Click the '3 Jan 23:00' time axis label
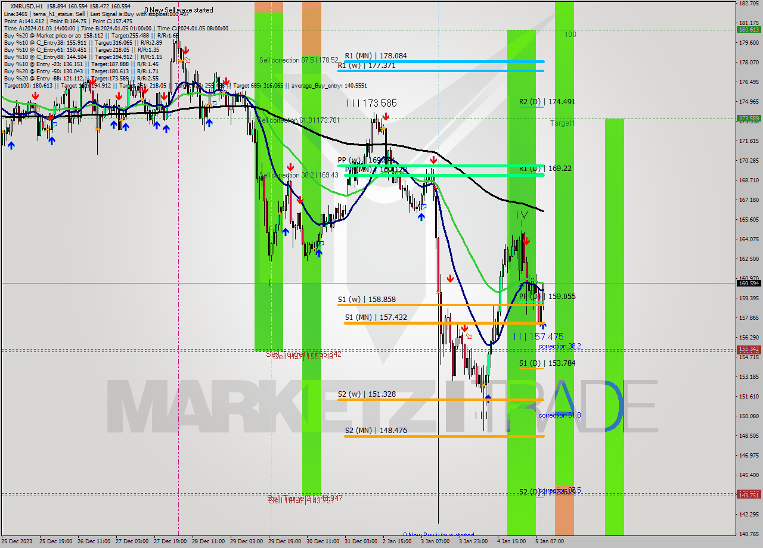 tap(473, 541)
